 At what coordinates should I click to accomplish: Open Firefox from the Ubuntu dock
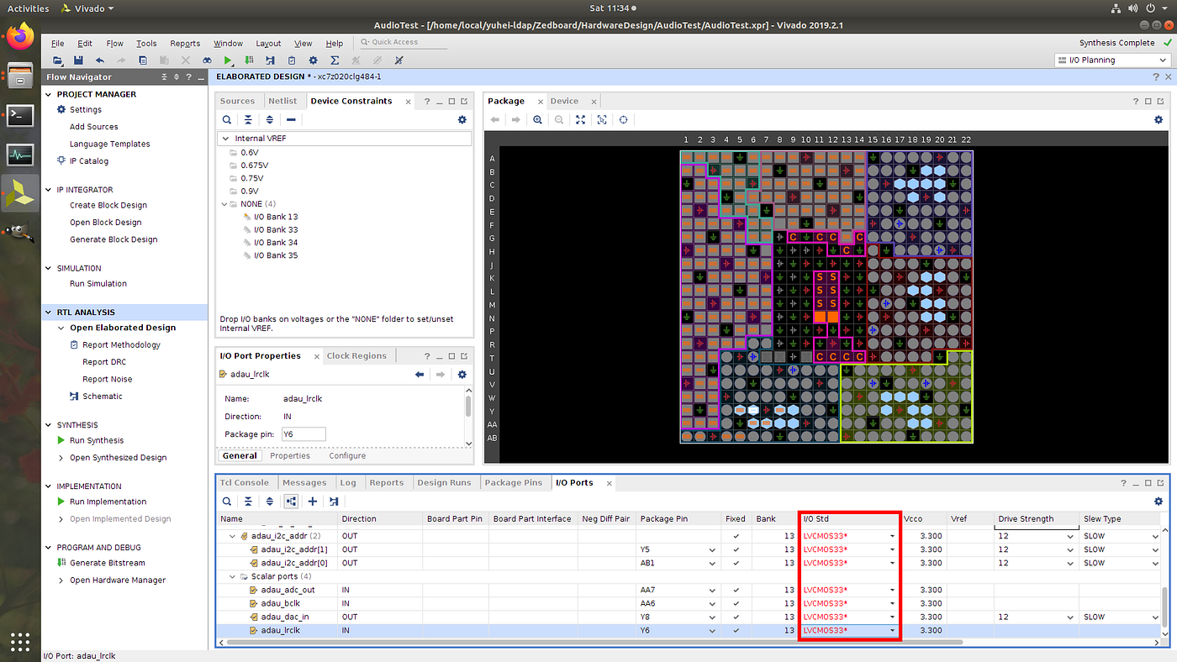[x=20, y=36]
